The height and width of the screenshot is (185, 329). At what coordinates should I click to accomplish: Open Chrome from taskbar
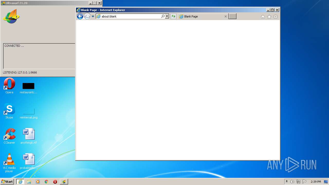[47, 182]
